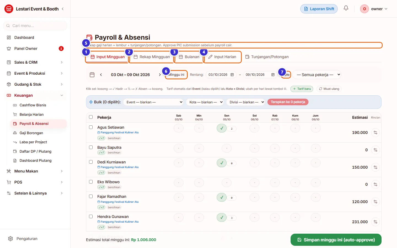Viewport: 397px width, 248px height.
Task: Collapse the sidebar with the chevron beside Lestari
Action: click(x=63, y=9)
